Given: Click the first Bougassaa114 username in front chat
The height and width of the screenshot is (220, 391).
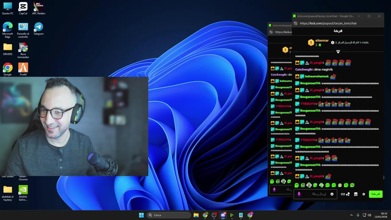Looking at the screenshot, I should pos(310,83).
